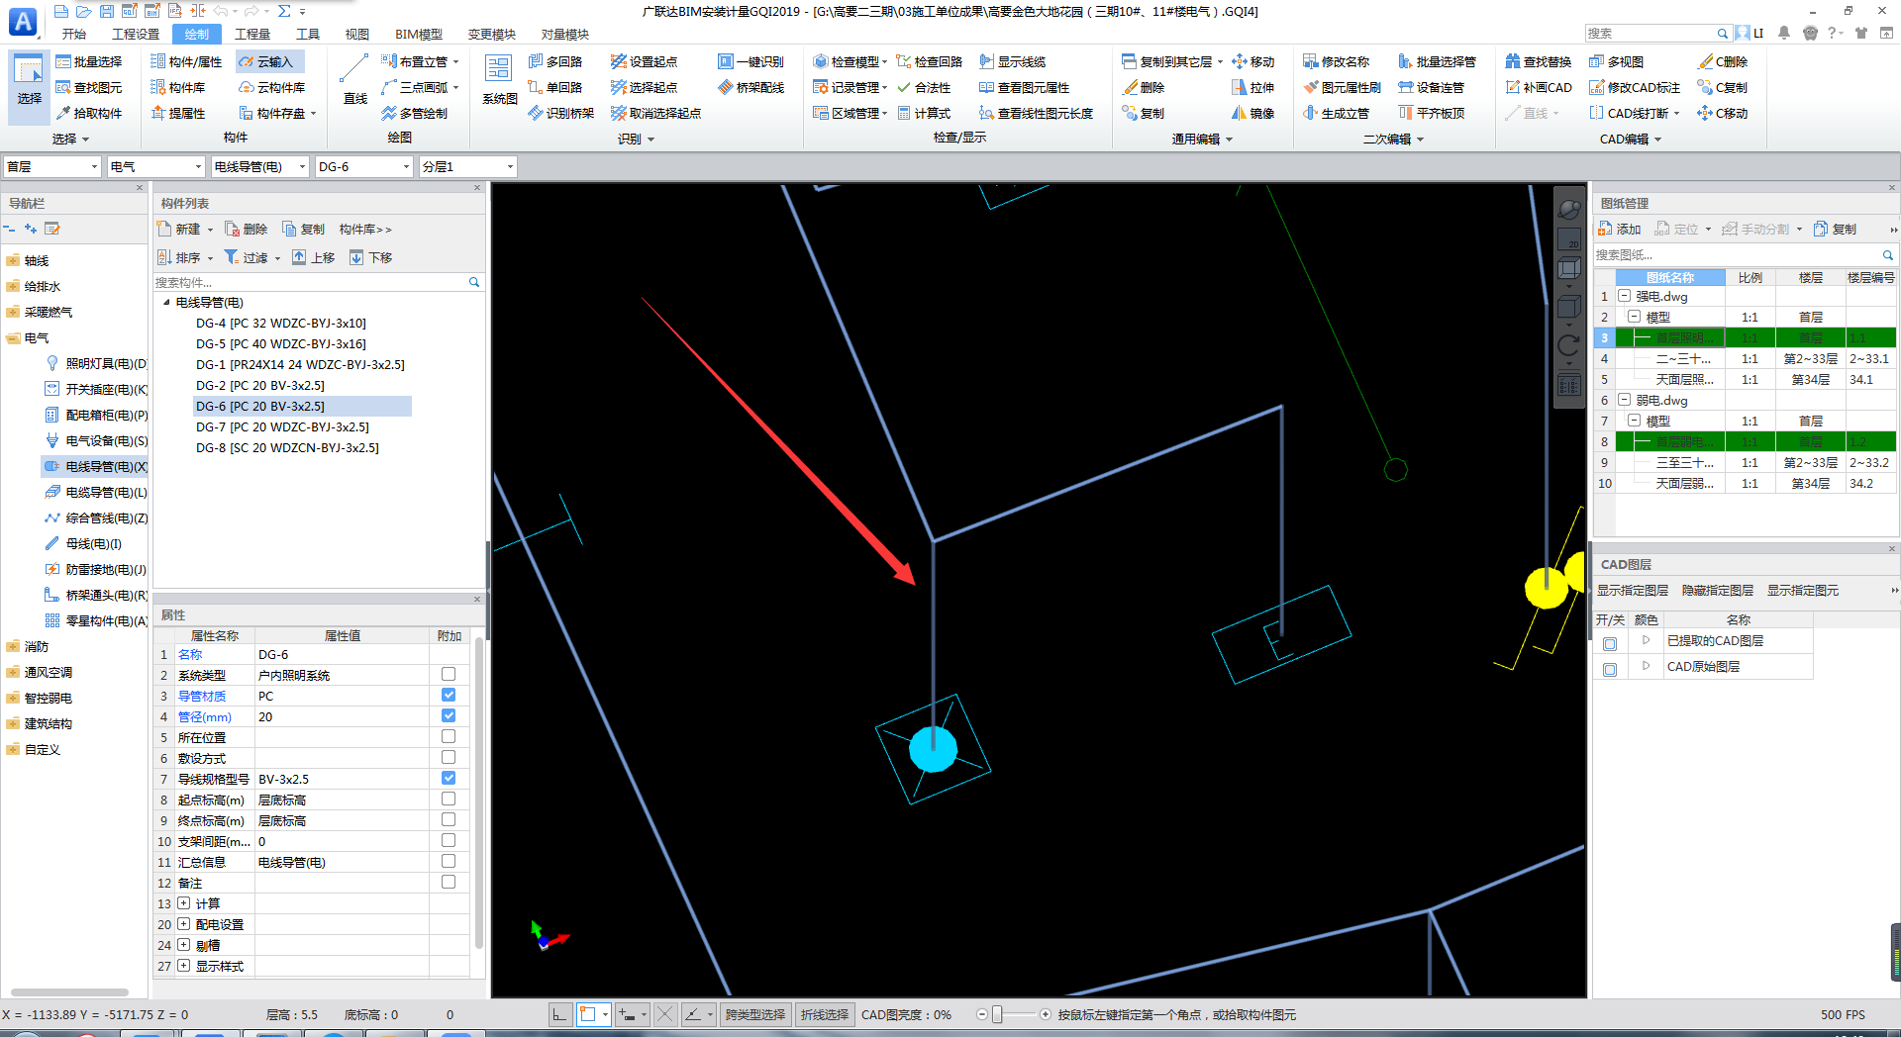Switch to the 工程量 ribbon tab
The image size is (1901, 1037).
point(252,34)
